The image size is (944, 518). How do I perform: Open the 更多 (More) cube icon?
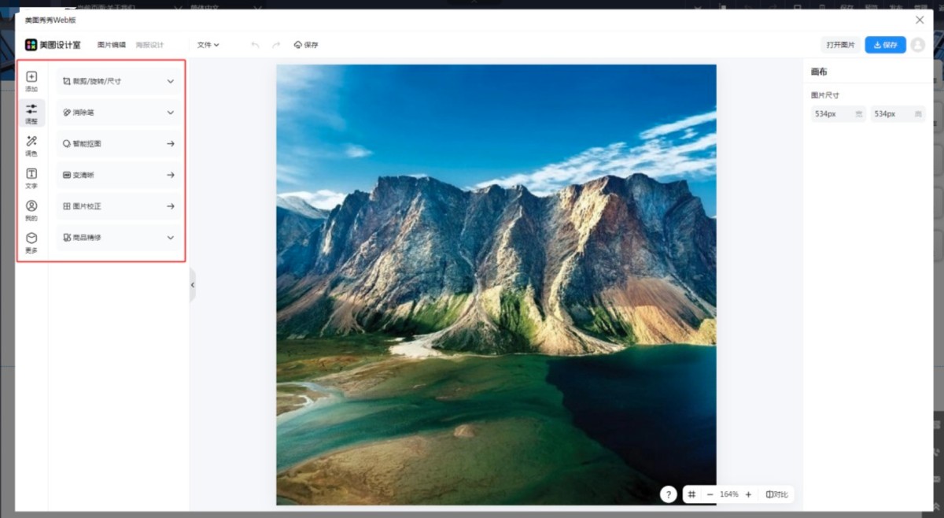point(31,242)
